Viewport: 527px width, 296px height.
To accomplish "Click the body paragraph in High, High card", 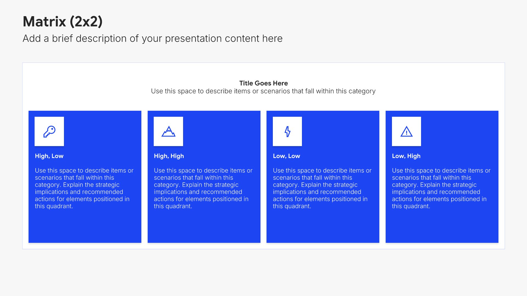I will [203, 188].
